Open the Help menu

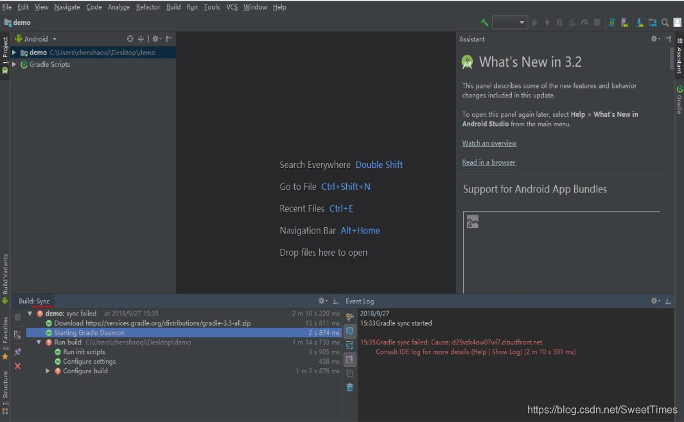(x=279, y=7)
